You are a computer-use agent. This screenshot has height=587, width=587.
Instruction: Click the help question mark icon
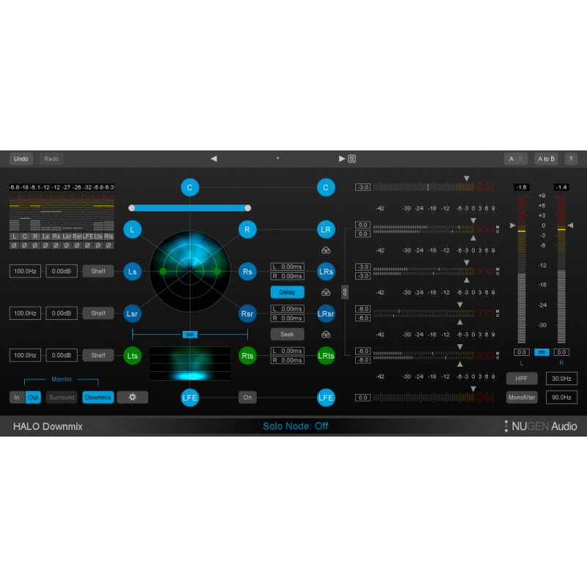click(x=571, y=158)
